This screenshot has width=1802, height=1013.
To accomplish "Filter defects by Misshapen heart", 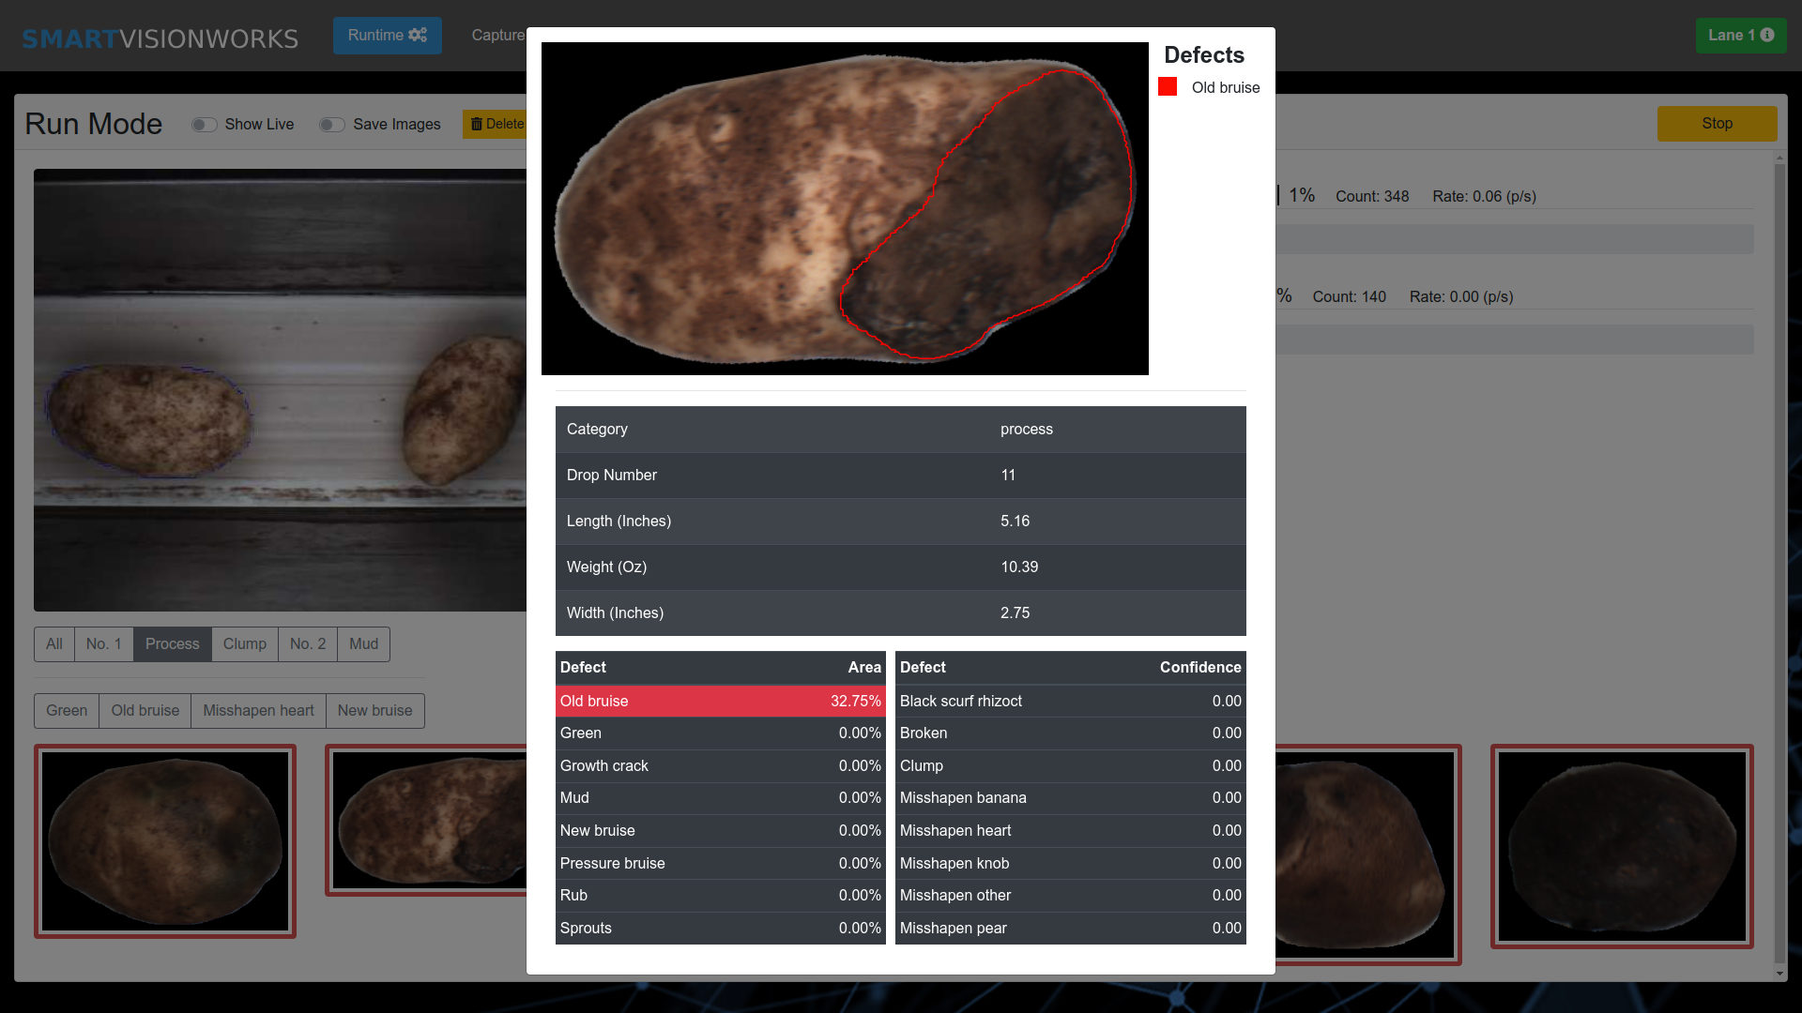I will click(258, 710).
